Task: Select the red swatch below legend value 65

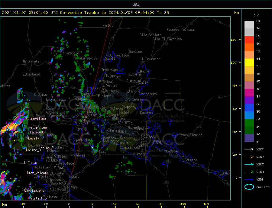Action: 249,40
